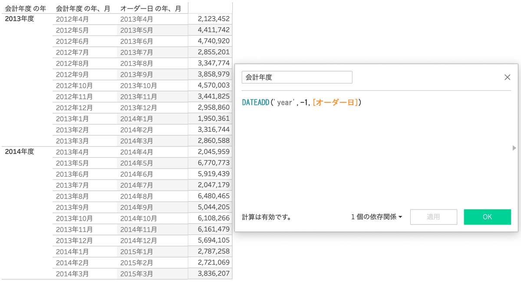Select the value 3,858,979
Image resolution: width=521 pixels, height=284 pixels.
tap(214, 74)
